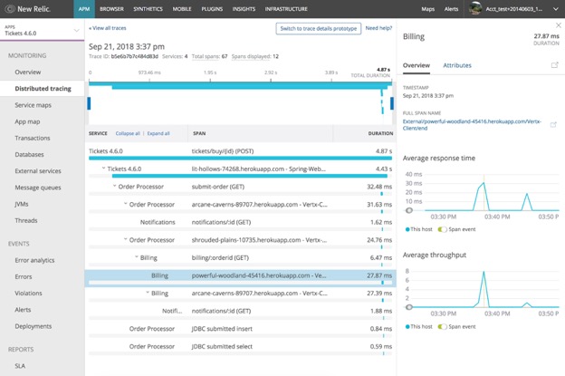Select the JDBC submitted insert span row
This screenshot has height=376, width=565.
[x=240, y=330]
